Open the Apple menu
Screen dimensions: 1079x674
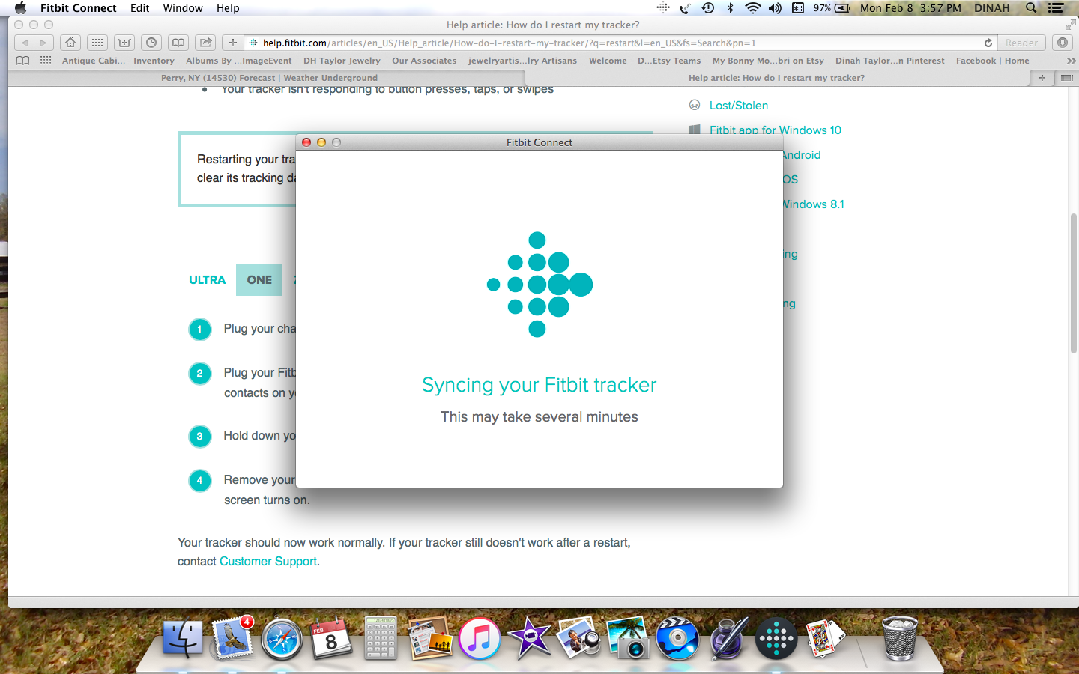coord(20,8)
